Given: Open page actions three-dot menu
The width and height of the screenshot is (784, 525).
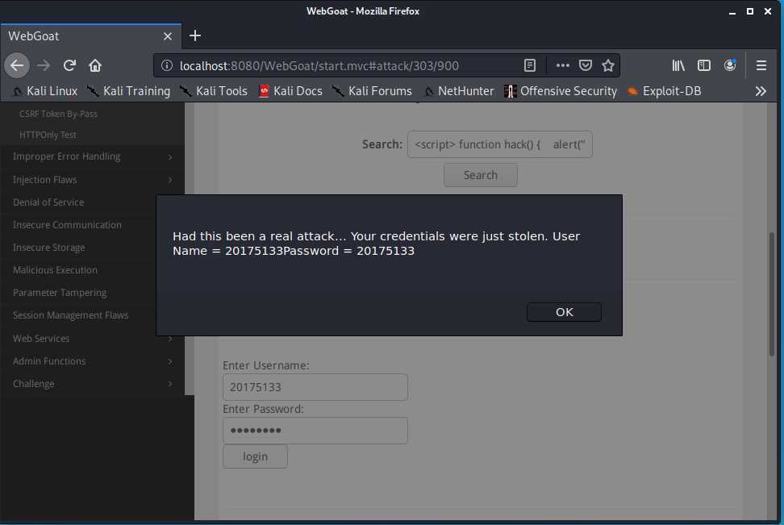Looking at the screenshot, I should [562, 65].
